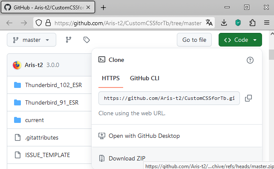The image size is (274, 169).
Task: Open the extensions puzzle icon
Action: point(252,23)
